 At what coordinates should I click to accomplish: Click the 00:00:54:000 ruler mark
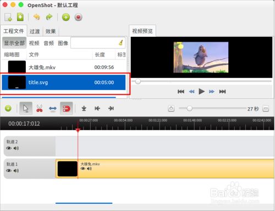pos(123,120)
